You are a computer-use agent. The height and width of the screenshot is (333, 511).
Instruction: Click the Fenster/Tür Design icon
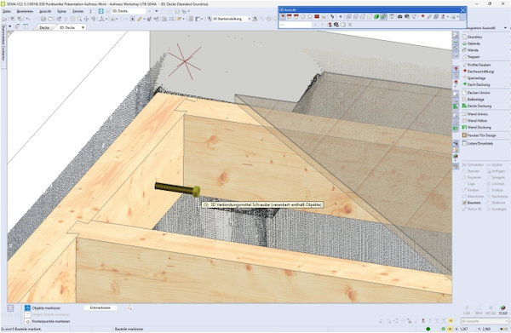(465, 135)
